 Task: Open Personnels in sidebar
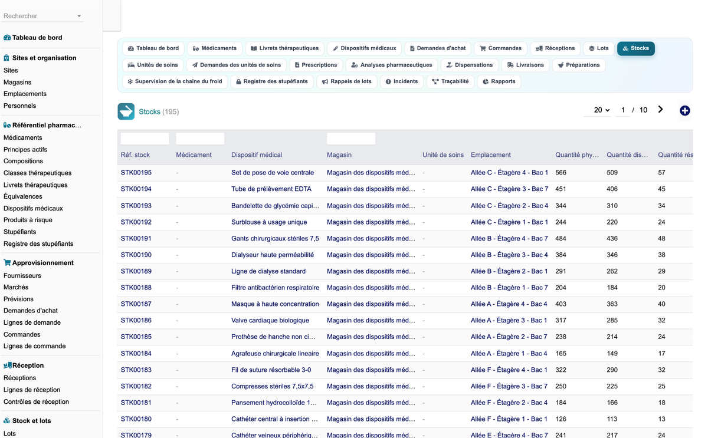click(19, 106)
